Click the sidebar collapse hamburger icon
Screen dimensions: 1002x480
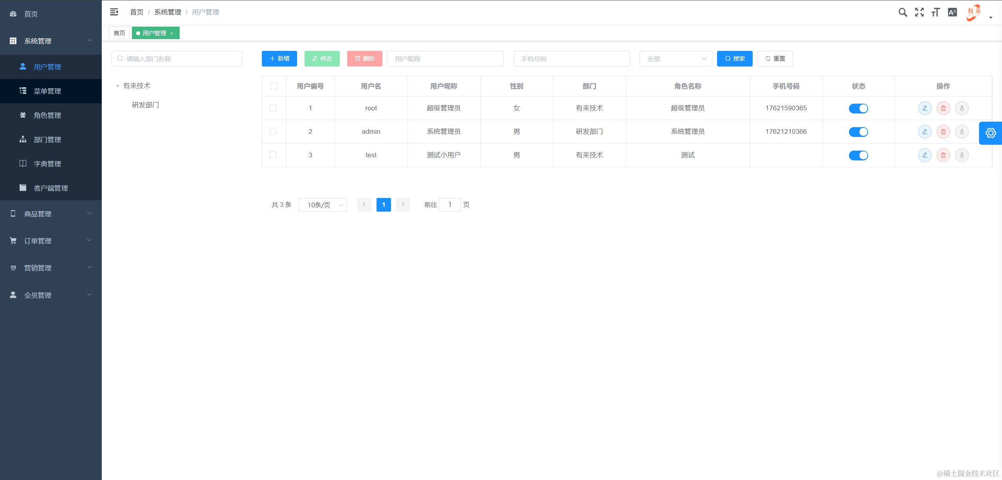coord(114,12)
